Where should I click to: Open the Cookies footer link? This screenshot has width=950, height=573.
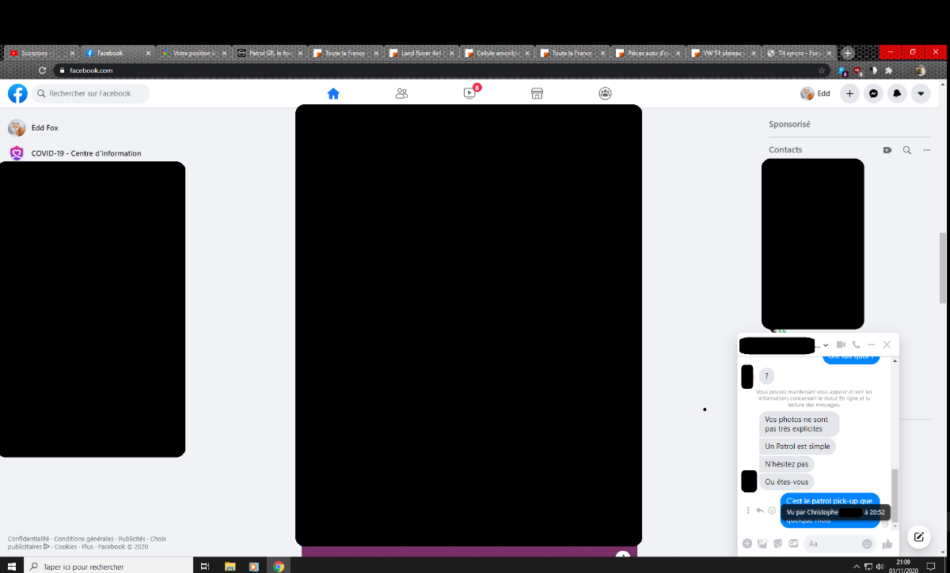click(x=66, y=547)
